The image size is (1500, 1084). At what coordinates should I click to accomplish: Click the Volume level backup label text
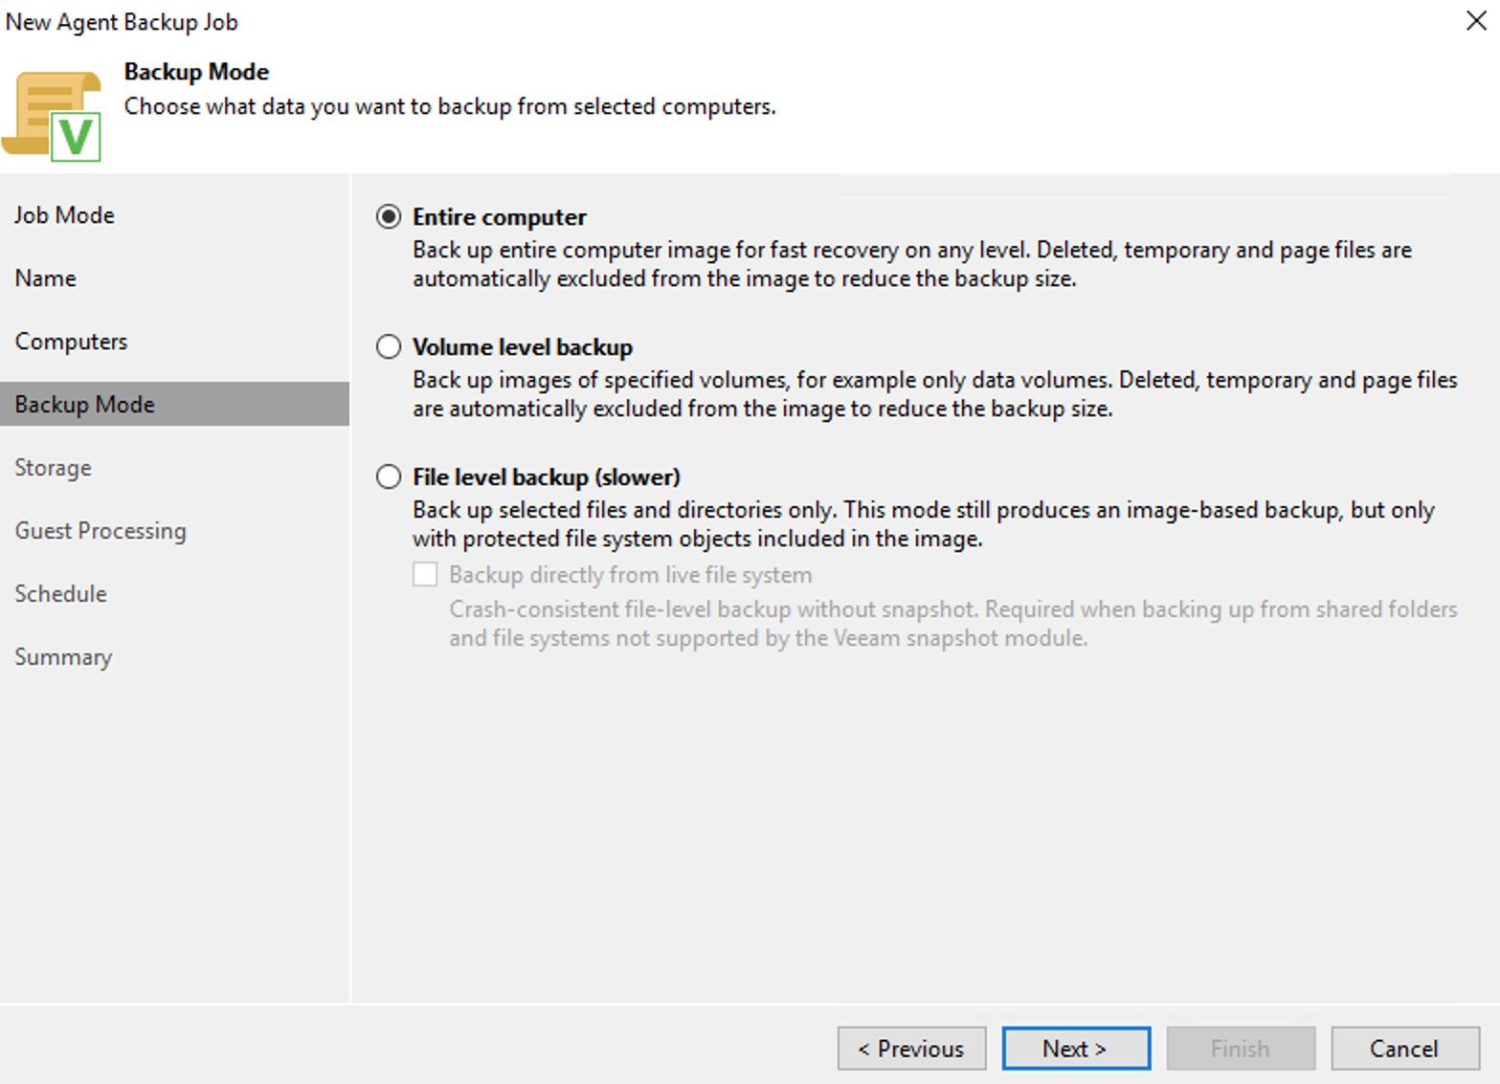[x=523, y=347]
